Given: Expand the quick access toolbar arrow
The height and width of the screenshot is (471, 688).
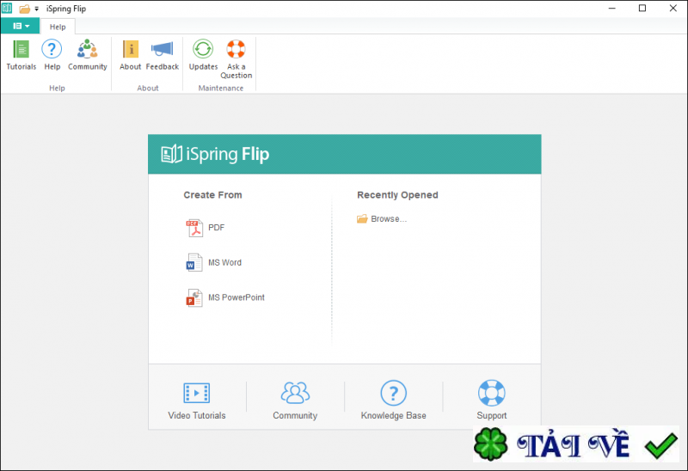Looking at the screenshot, I should 37,9.
